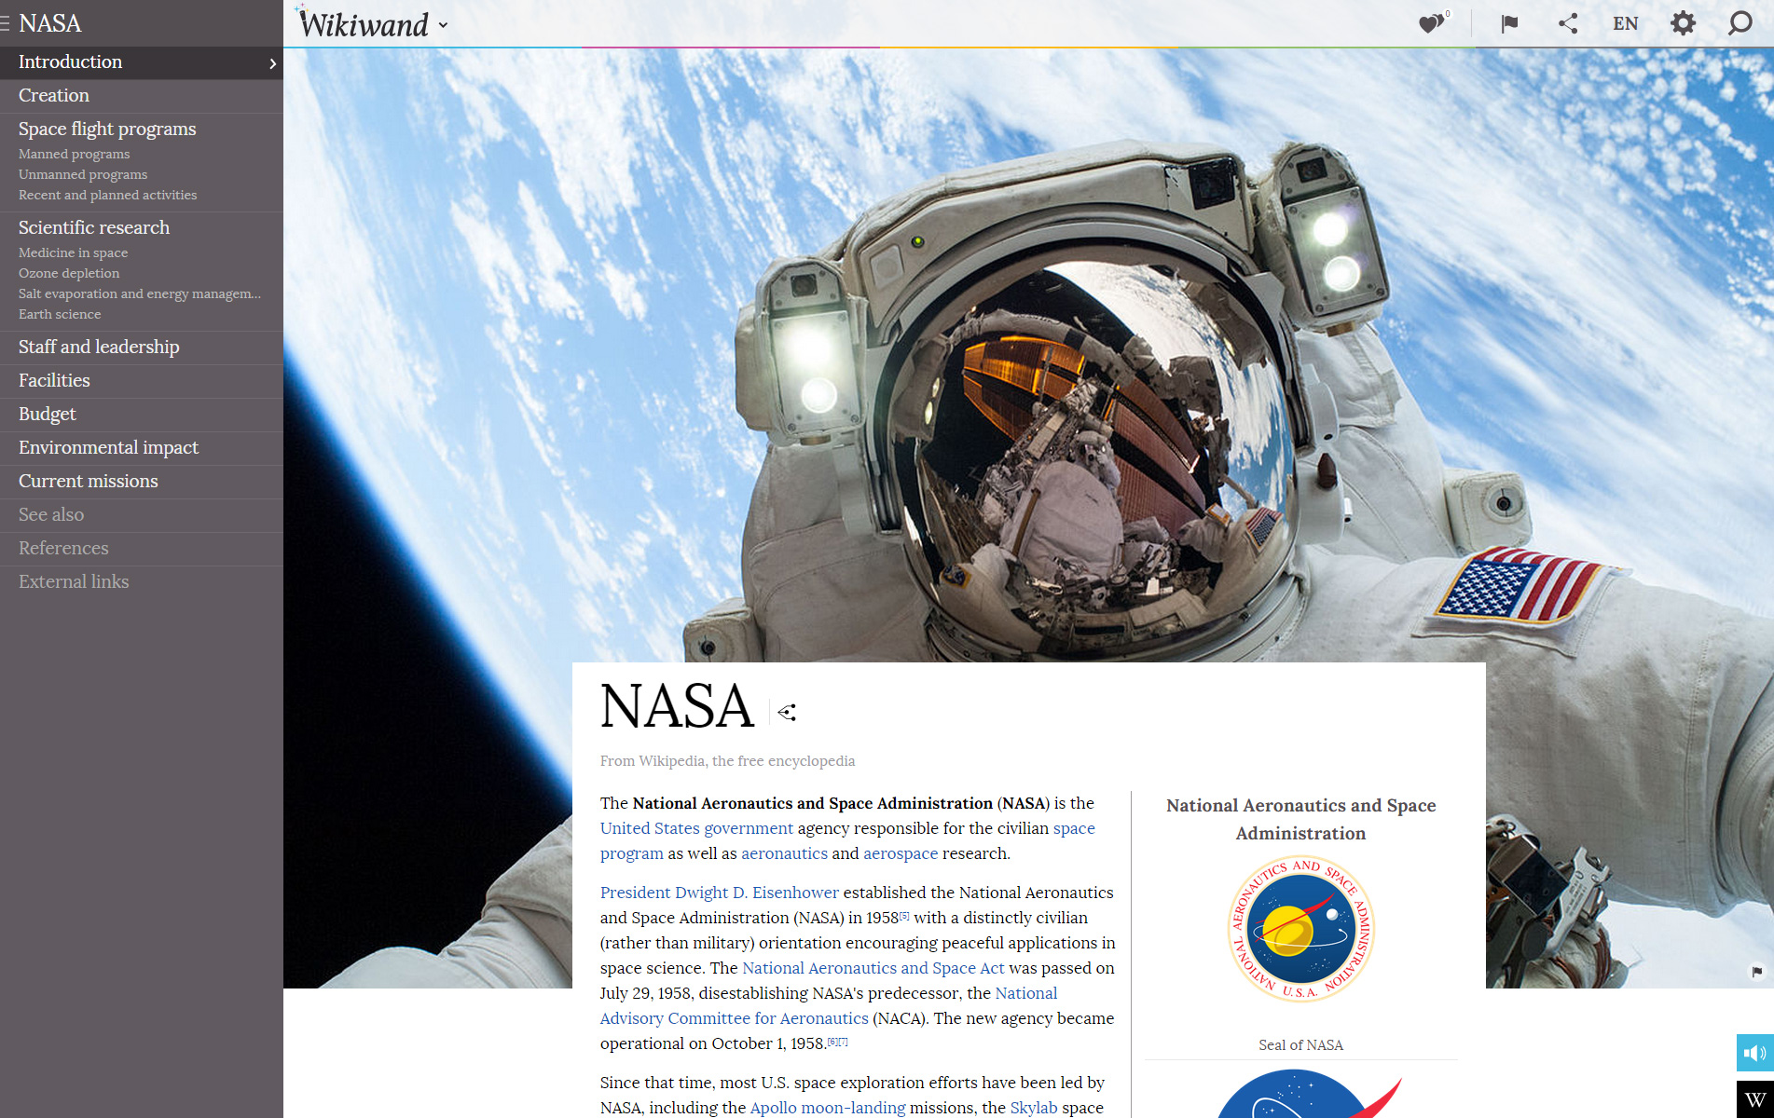The width and height of the screenshot is (1774, 1118).
Task: Open National Aeronautics and Space Act link
Action: click(873, 968)
